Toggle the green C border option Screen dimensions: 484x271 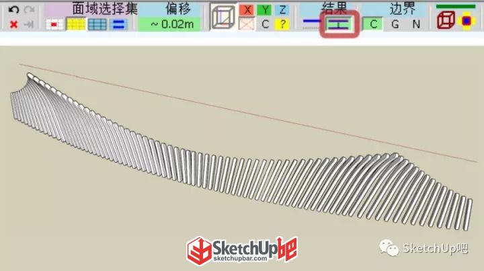[373, 24]
